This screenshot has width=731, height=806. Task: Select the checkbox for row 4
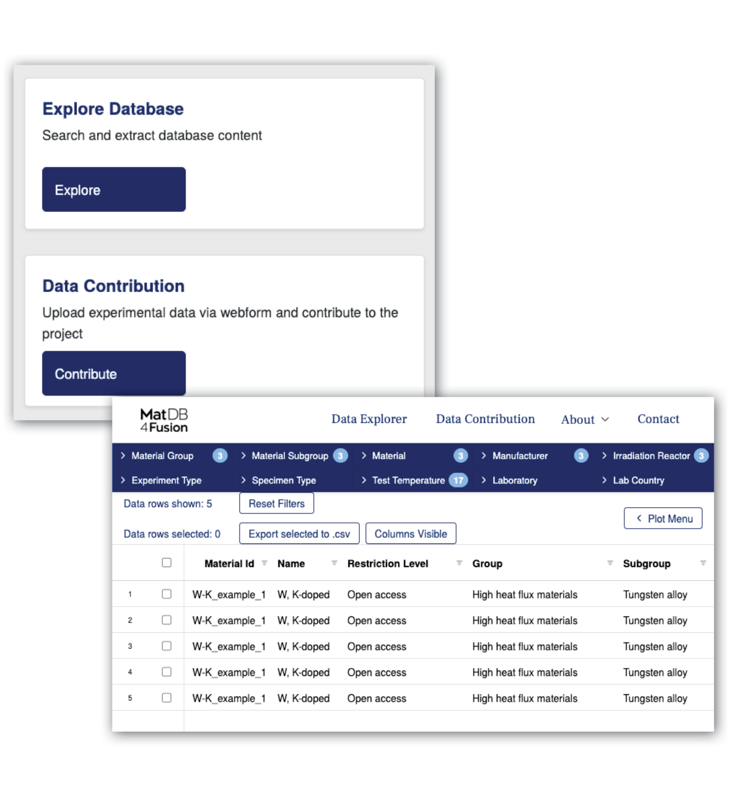coord(166,672)
